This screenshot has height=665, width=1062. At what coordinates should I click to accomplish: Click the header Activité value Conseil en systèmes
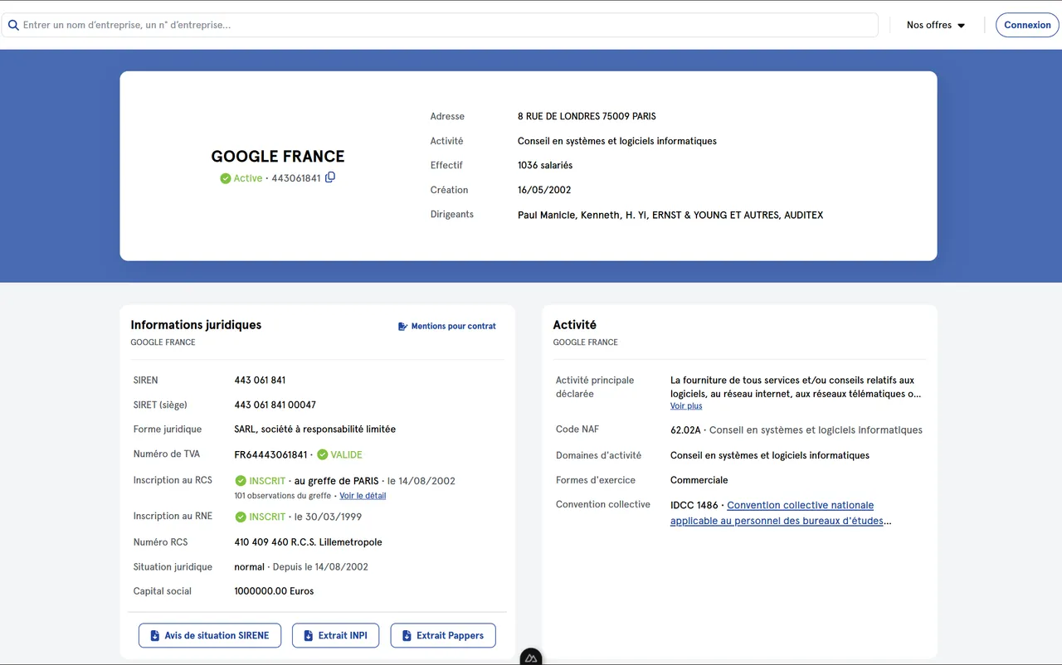coord(617,141)
